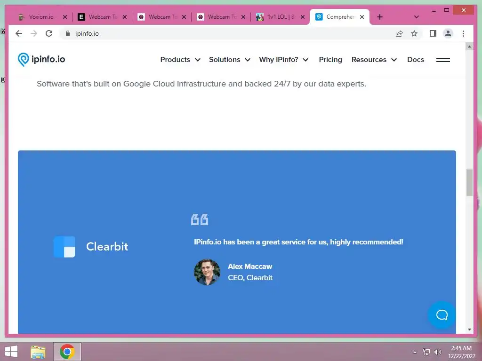Click the address bar URL
482x361 pixels.
(x=87, y=33)
